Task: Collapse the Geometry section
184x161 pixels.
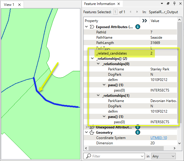Action: tap(87, 133)
